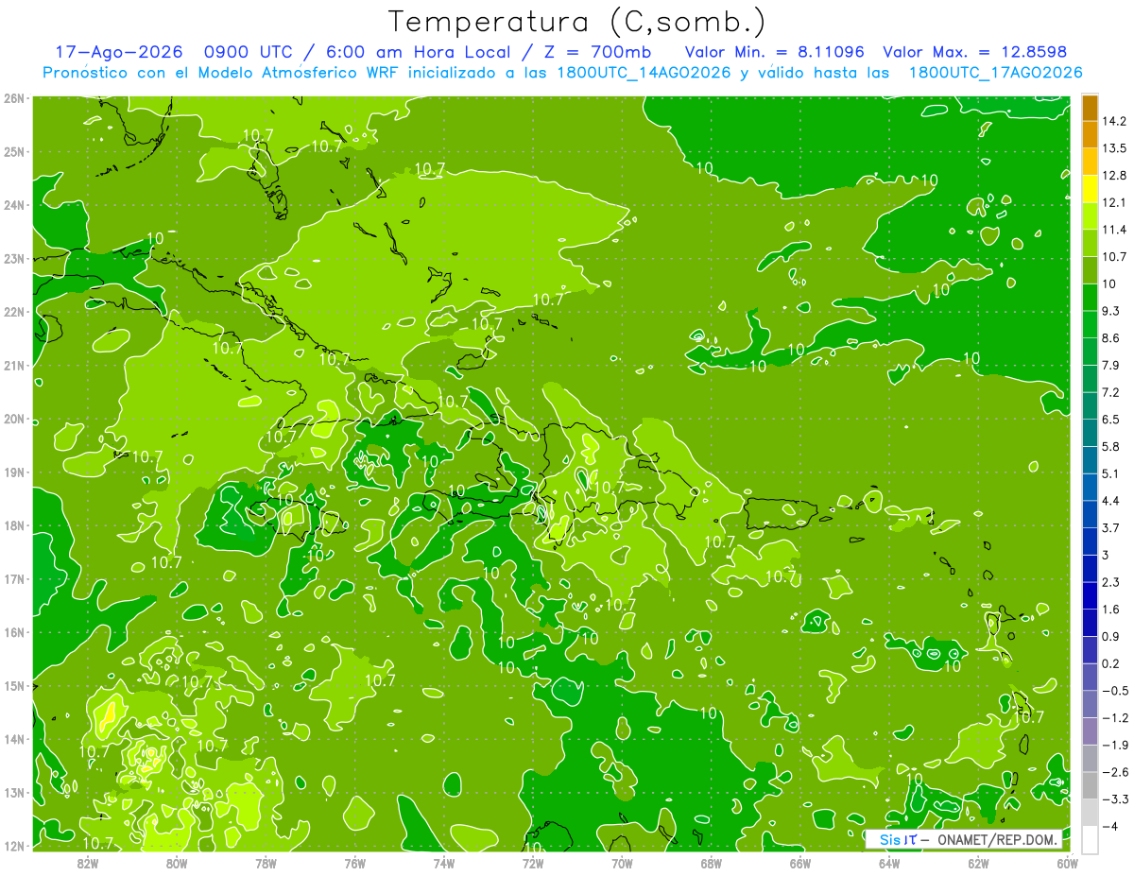The height and width of the screenshot is (876, 1134).
Task: Click the 'ONAMET/REP.DOM.' credit label
Action: [x=998, y=839]
